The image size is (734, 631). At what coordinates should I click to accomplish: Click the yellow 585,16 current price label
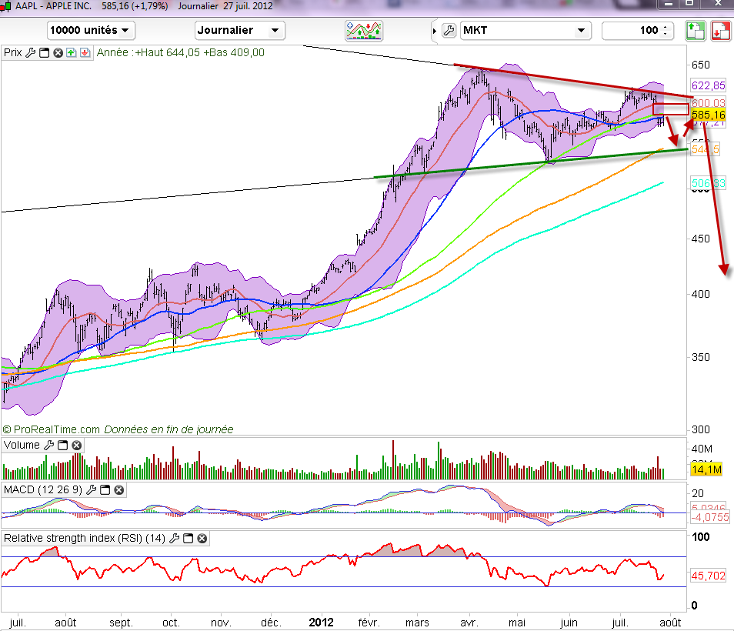click(709, 115)
